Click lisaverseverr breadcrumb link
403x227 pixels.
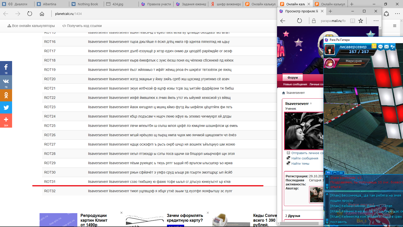[x=295, y=93]
